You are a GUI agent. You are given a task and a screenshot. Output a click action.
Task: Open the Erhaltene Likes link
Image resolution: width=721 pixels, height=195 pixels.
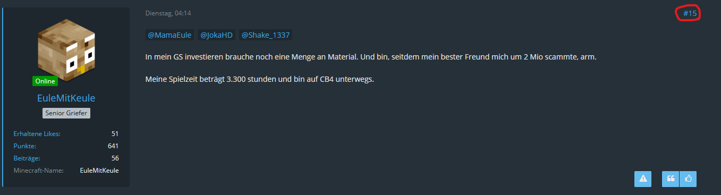(37, 133)
